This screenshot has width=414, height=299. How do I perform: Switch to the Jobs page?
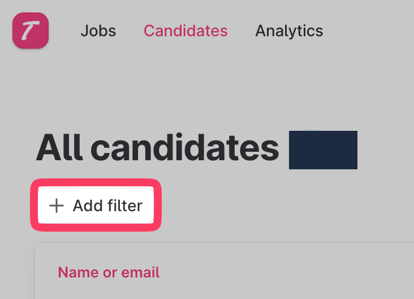coord(98,31)
